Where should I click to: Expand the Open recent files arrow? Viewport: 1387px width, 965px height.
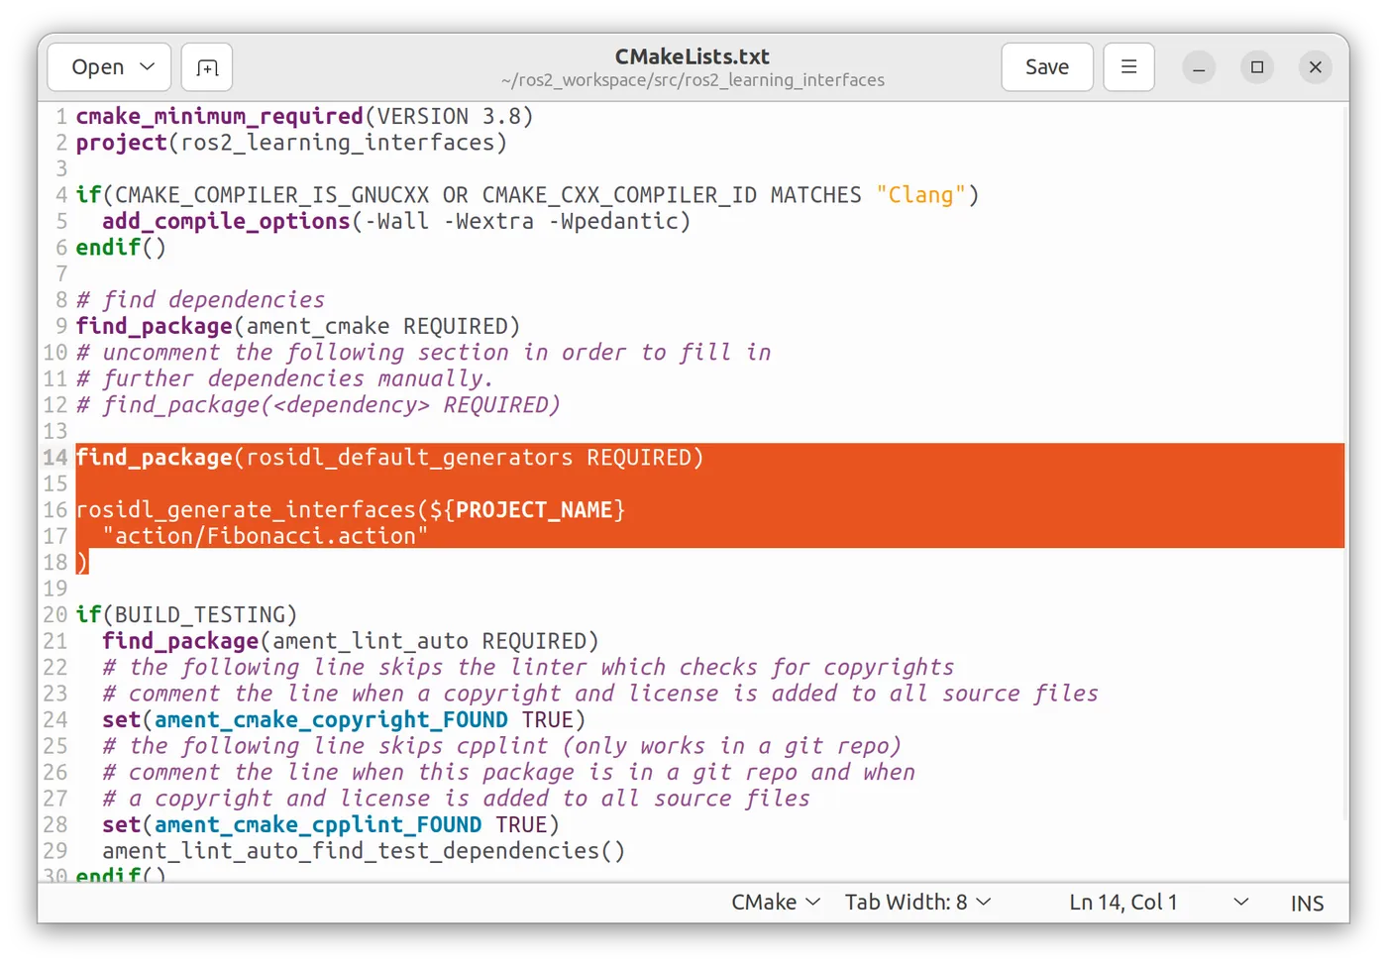pos(148,67)
